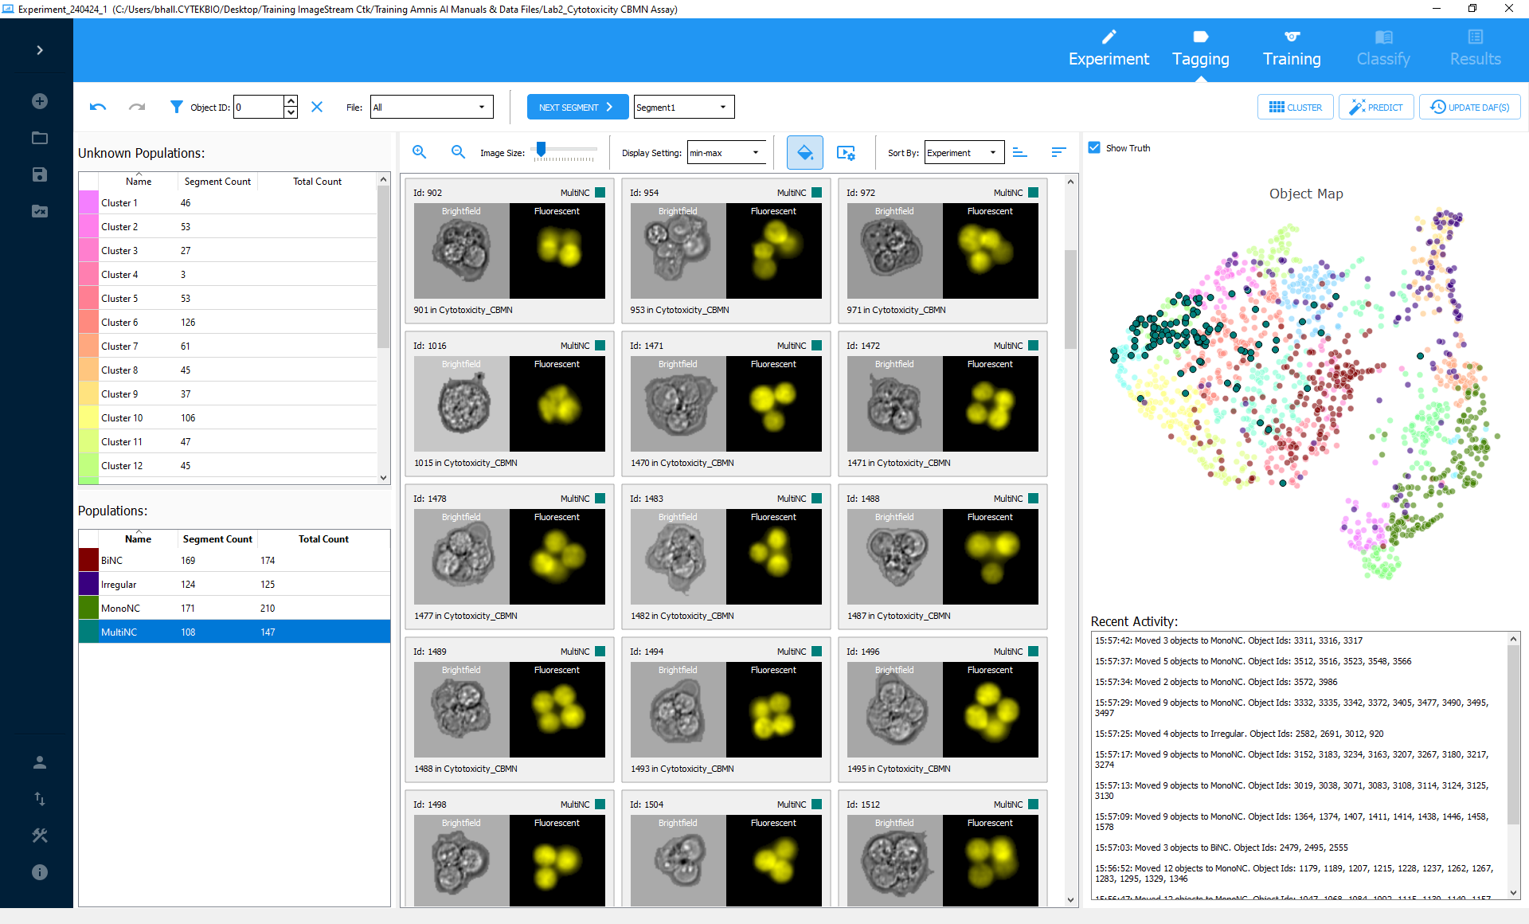Click the MultiNC population row checkbox

click(x=86, y=630)
